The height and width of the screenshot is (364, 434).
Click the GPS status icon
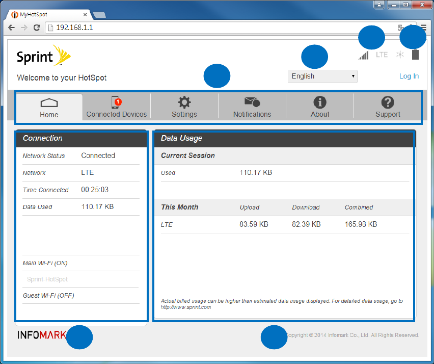tap(400, 55)
